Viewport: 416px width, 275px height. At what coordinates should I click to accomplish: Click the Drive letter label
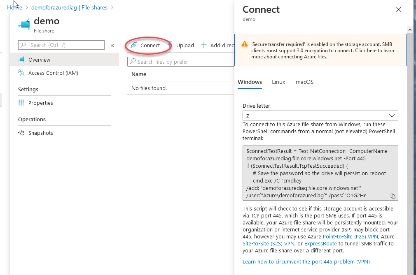256,106
